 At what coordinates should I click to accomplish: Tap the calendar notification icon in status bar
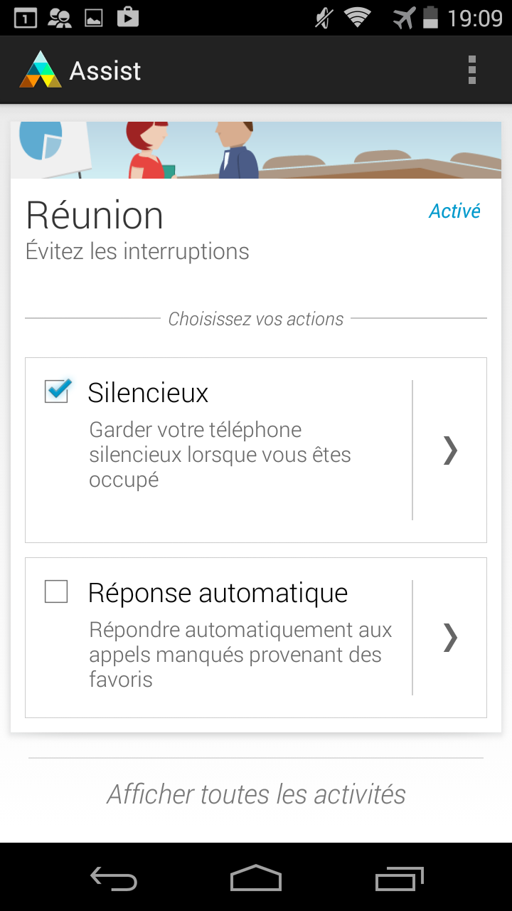coord(25,18)
